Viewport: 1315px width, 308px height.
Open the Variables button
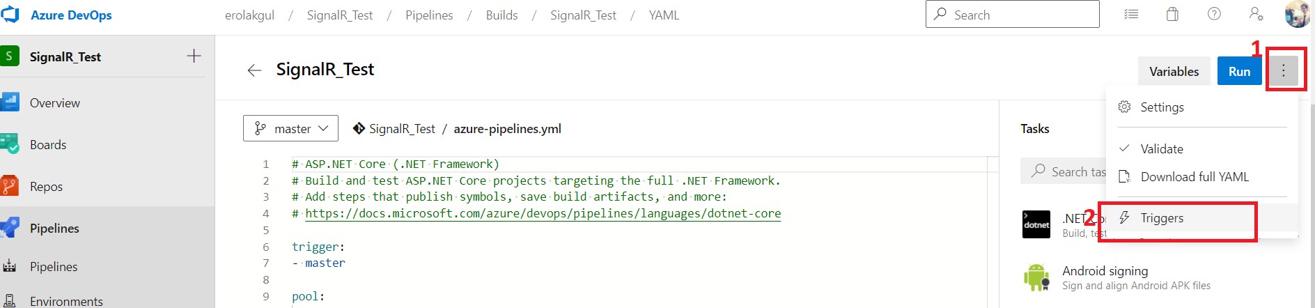point(1174,71)
